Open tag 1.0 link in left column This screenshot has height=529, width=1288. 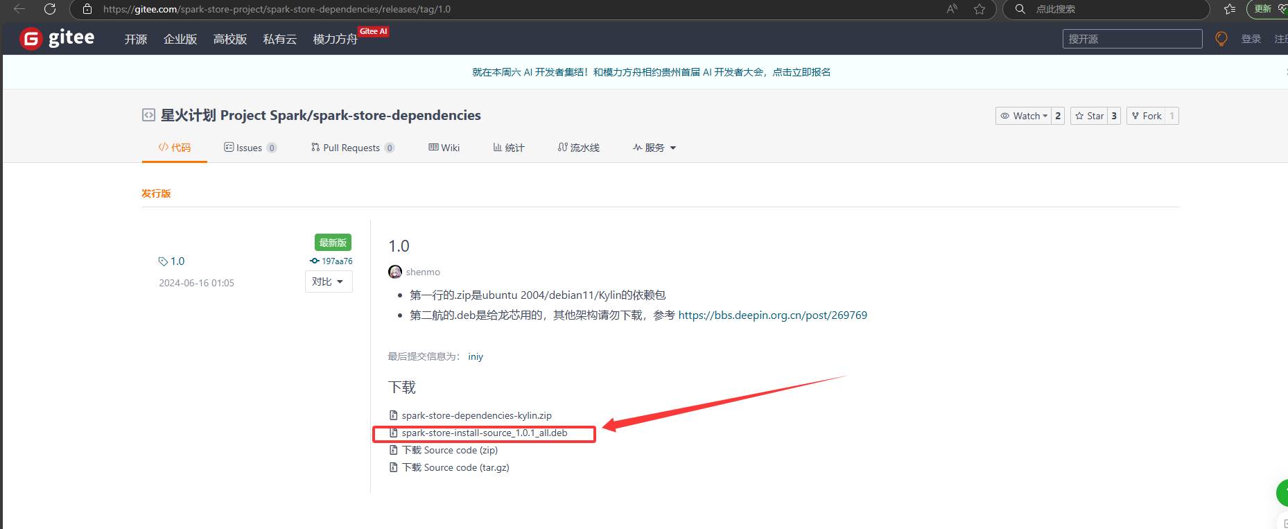click(177, 261)
